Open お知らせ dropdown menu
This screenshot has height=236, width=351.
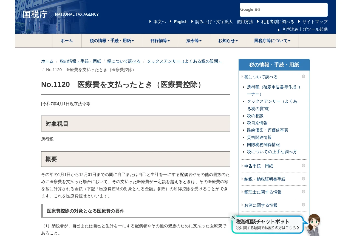pos(228,41)
